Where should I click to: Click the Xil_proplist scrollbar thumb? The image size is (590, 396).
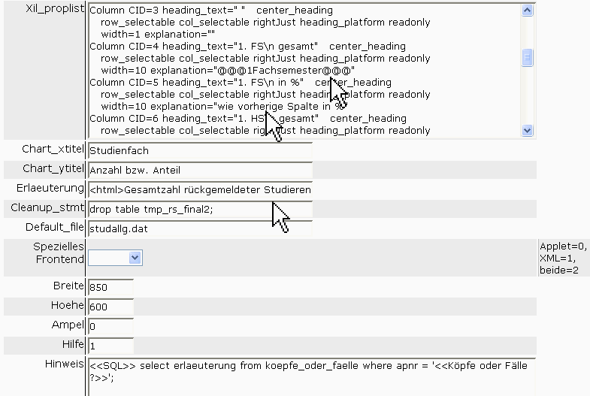pyautogui.click(x=527, y=58)
